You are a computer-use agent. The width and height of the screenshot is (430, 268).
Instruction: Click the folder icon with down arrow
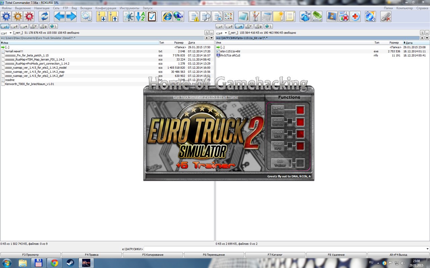(101, 16)
